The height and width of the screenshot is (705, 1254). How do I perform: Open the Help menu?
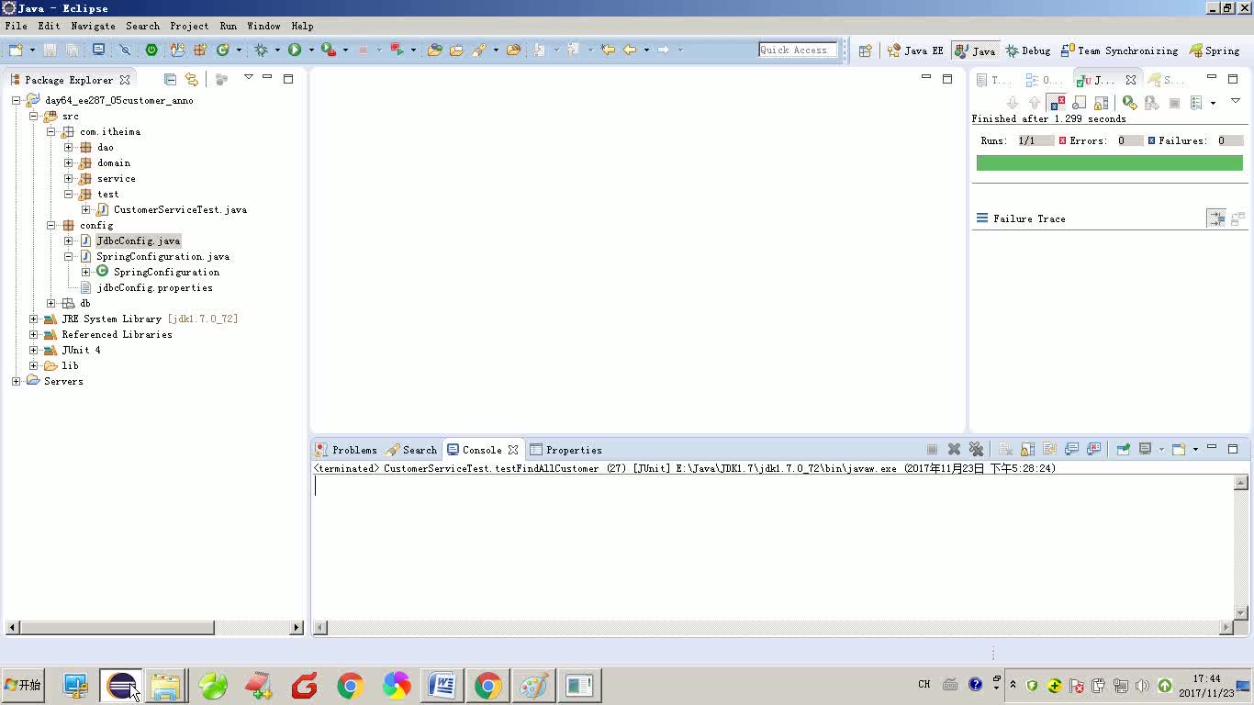pyautogui.click(x=302, y=26)
